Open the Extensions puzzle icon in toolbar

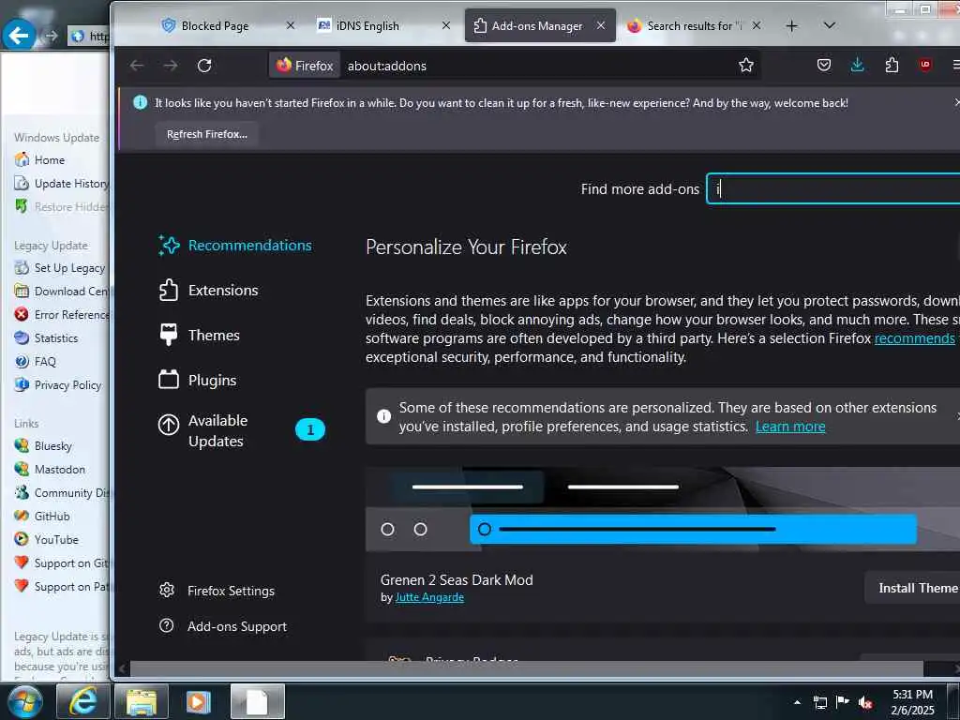(892, 65)
